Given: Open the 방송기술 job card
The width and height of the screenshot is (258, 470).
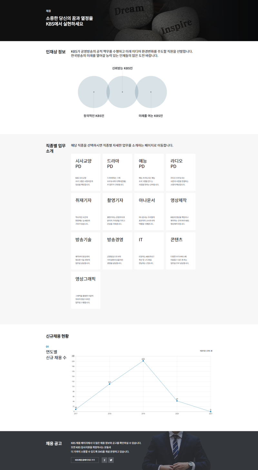Looking at the screenshot, I should 85,251.
